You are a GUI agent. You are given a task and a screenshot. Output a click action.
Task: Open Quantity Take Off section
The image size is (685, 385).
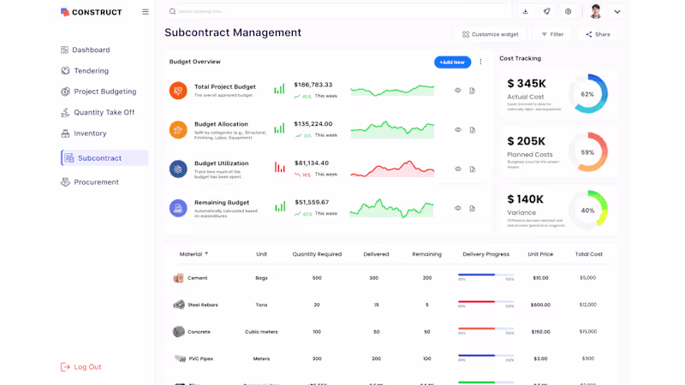pyautogui.click(x=98, y=112)
